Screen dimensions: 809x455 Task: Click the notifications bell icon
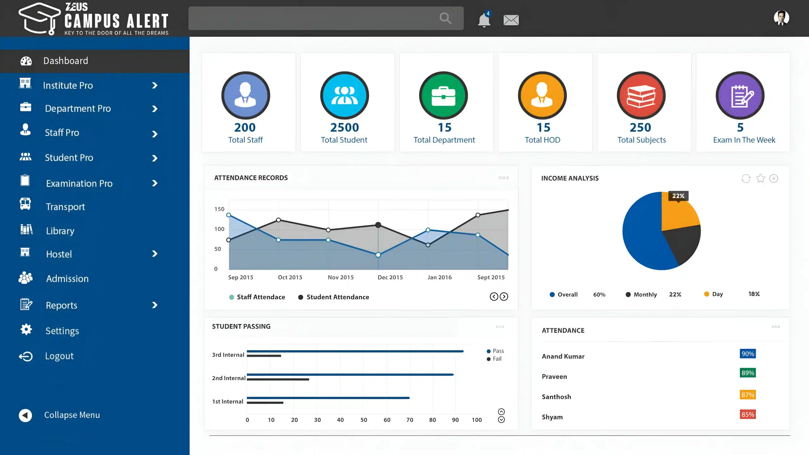[484, 20]
